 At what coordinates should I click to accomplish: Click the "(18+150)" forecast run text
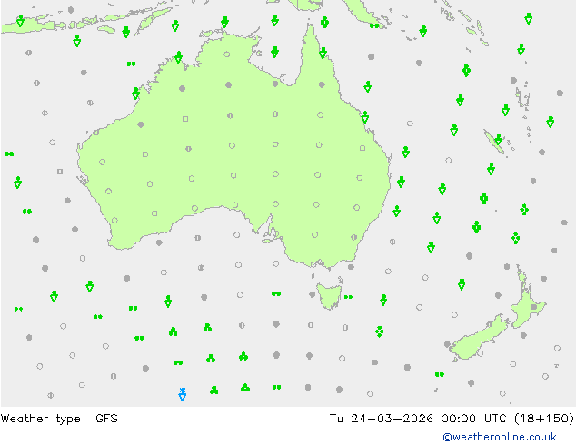[x=544, y=419]
